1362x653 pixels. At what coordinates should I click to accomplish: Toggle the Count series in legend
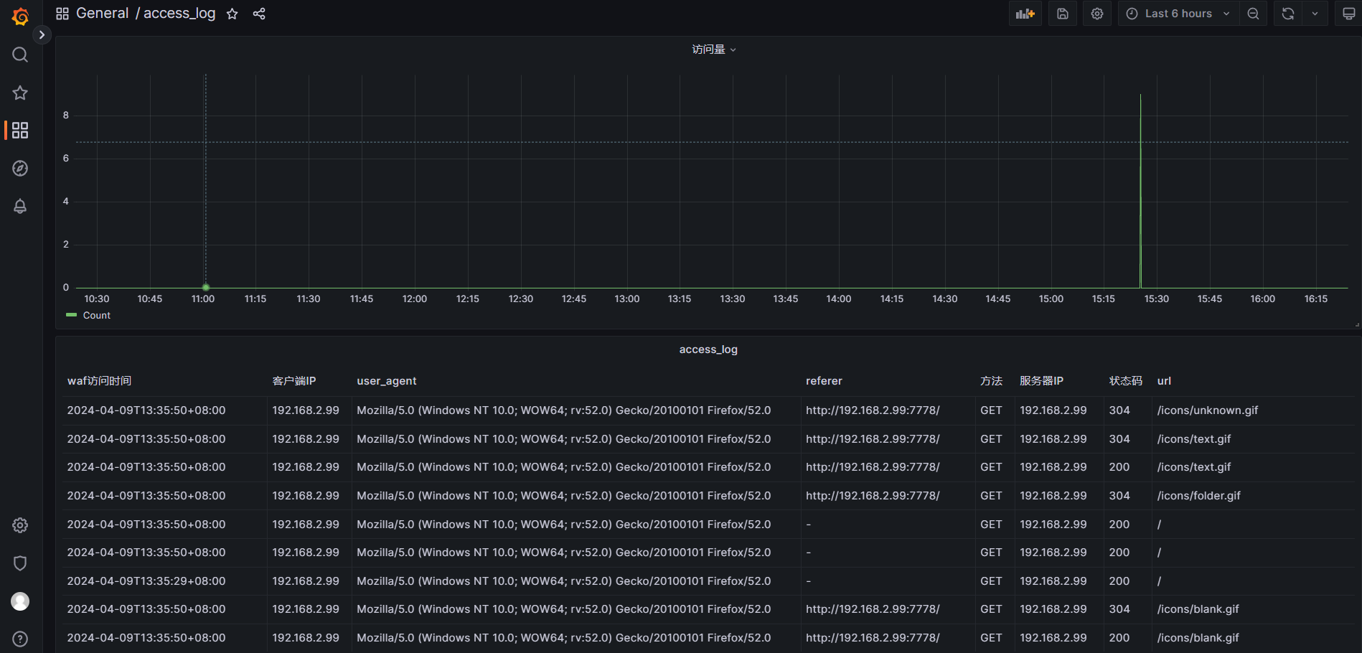tap(97, 315)
